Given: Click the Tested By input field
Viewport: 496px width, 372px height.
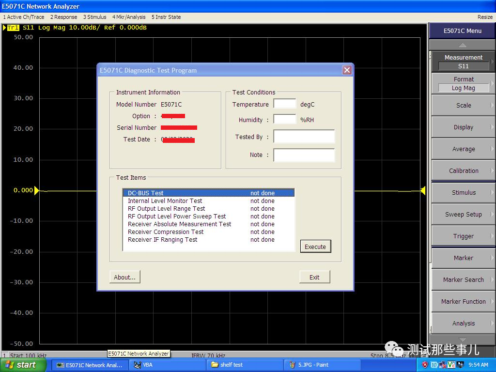Looking at the screenshot, I should coord(304,136).
